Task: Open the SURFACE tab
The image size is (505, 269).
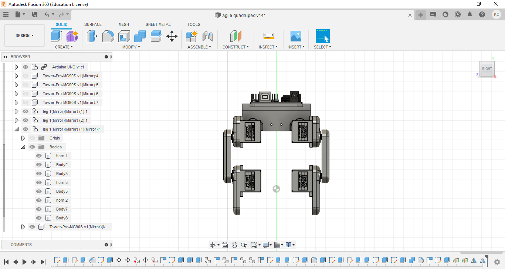Action: (93, 24)
